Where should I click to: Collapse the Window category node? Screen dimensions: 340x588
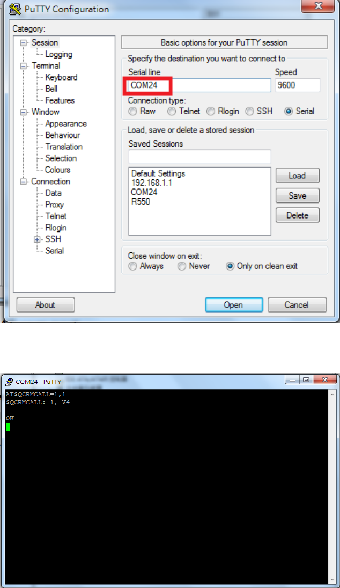coord(23,112)
